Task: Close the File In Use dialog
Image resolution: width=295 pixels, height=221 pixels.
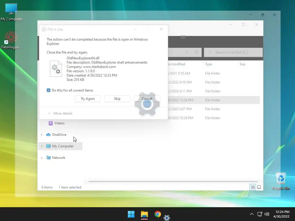Action: pyautogui.click(x=161, y=29)
